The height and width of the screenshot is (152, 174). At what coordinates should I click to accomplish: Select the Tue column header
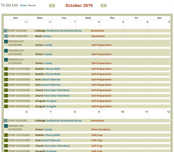click(64, 18)
